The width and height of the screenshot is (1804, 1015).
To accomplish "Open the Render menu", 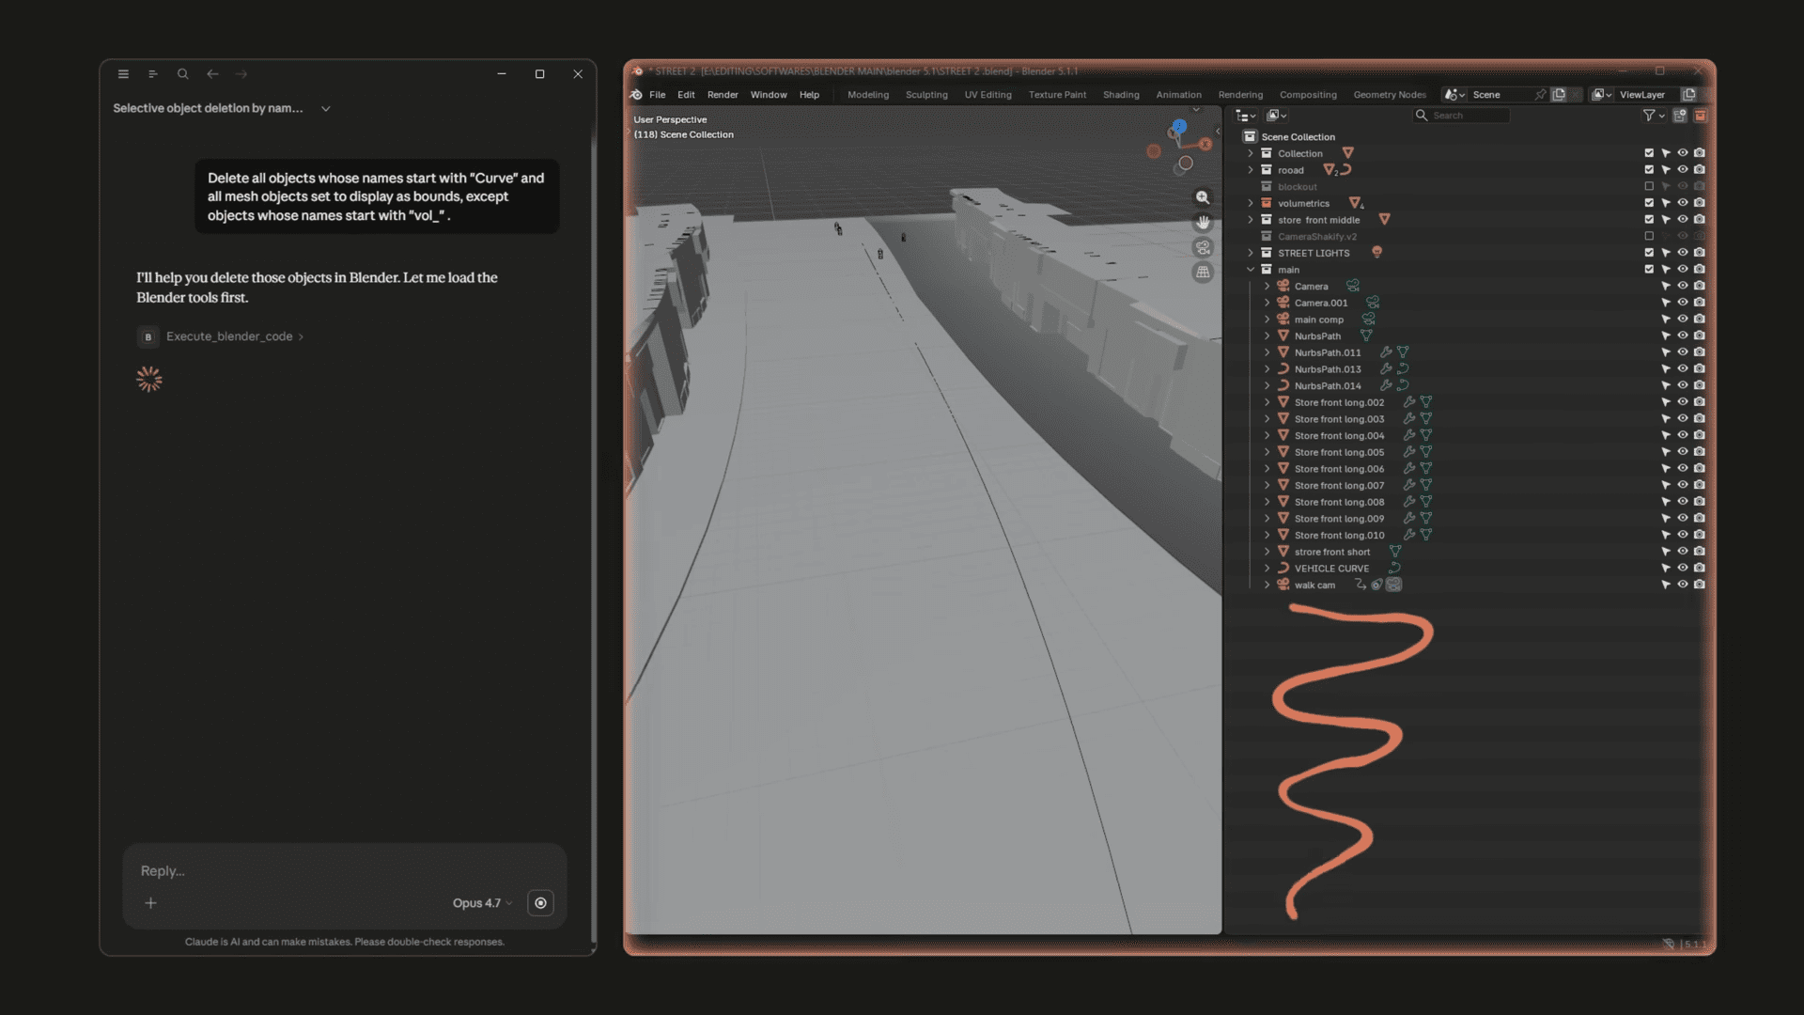I will (x=723, y=95).
